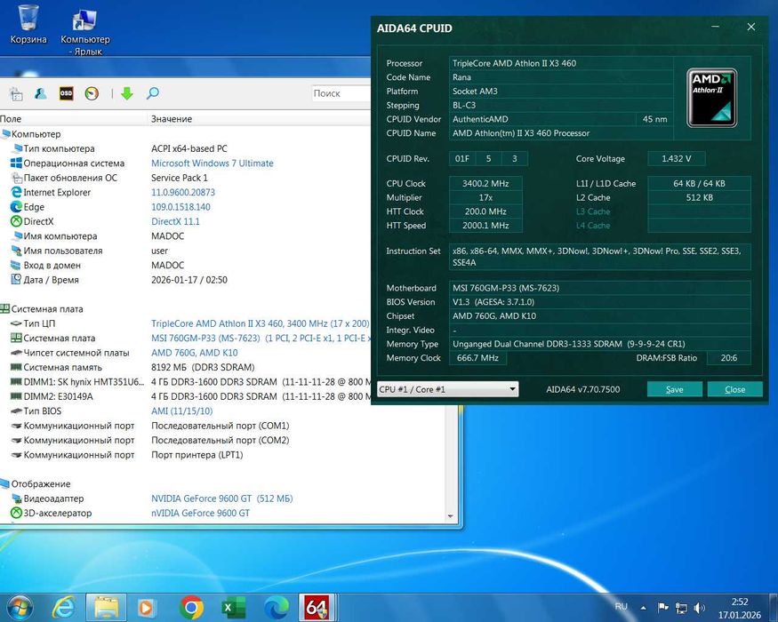Click the Операционная система Windows icon
This screenshot has height=622, width=778.
tap(16, 163)
